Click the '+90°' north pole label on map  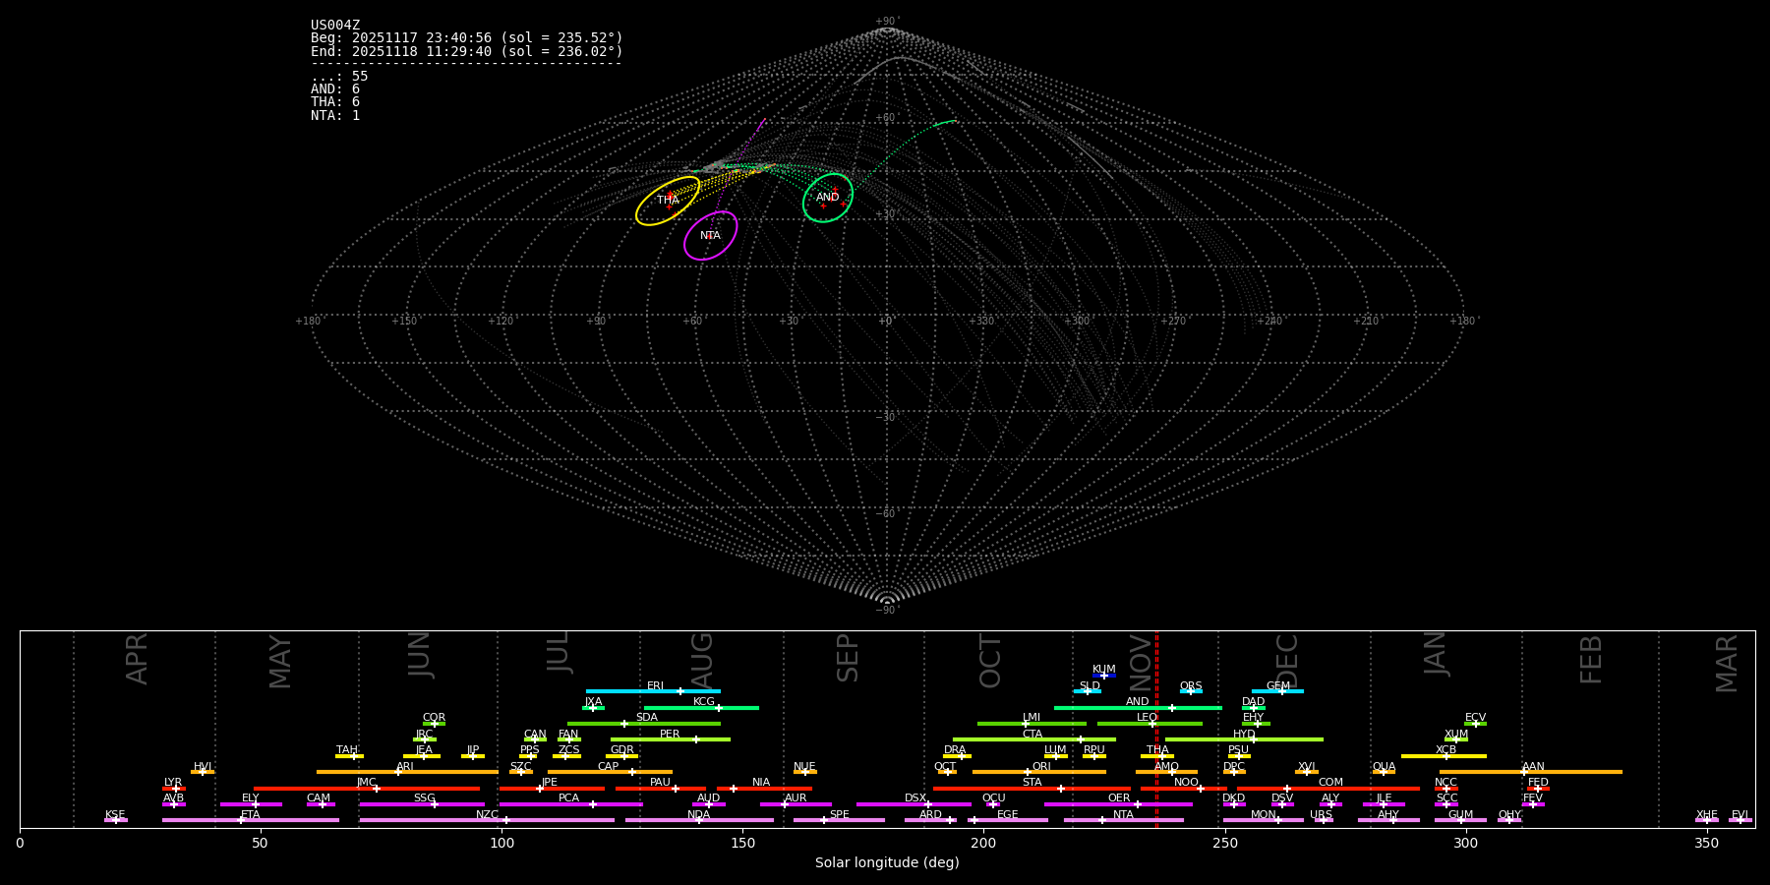click(x=887, y=22)
